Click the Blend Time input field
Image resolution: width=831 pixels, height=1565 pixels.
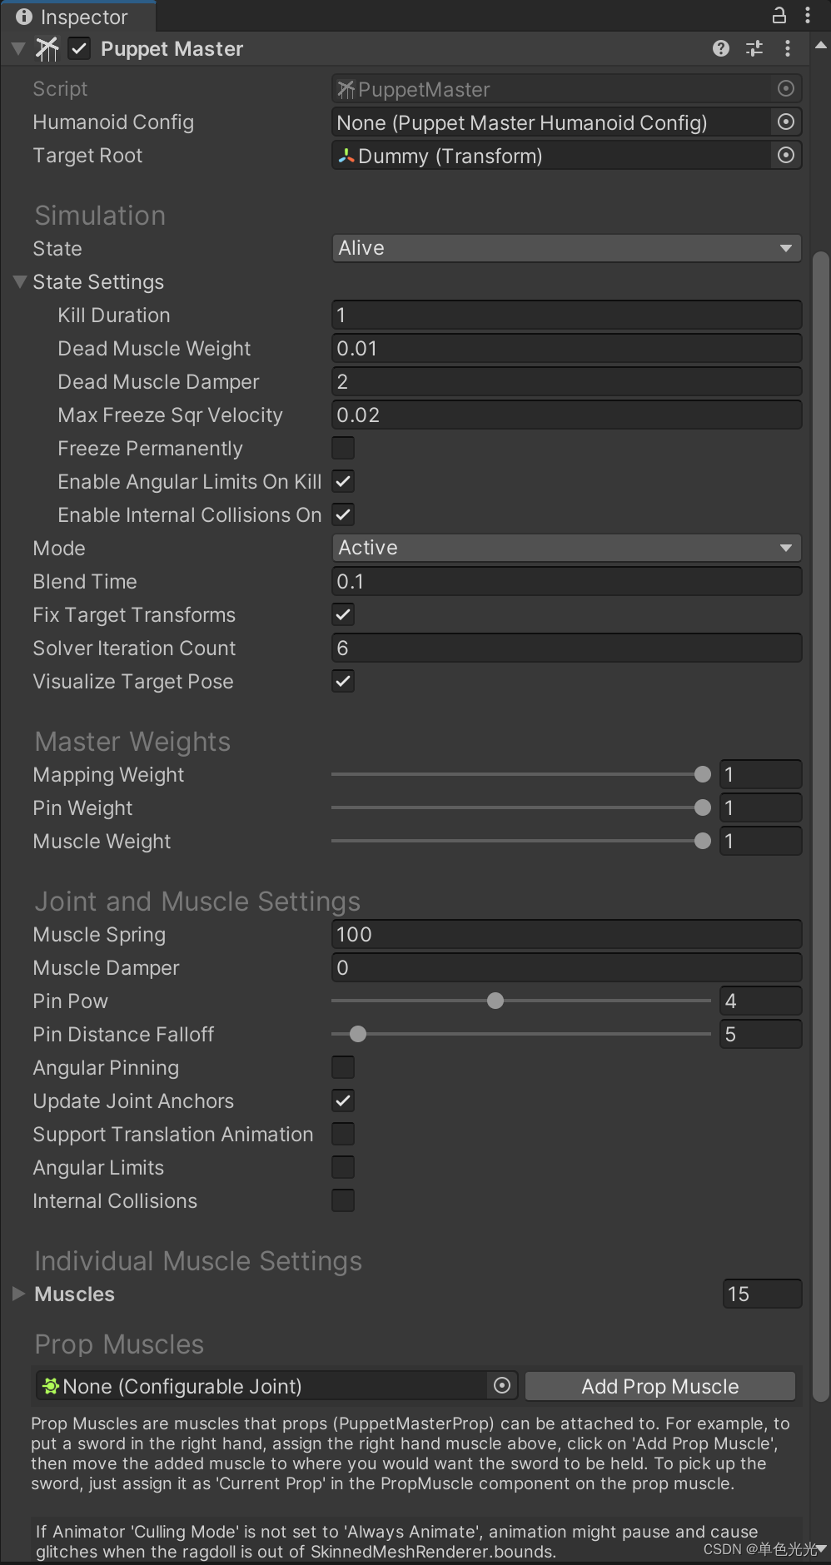pos(566,581)
